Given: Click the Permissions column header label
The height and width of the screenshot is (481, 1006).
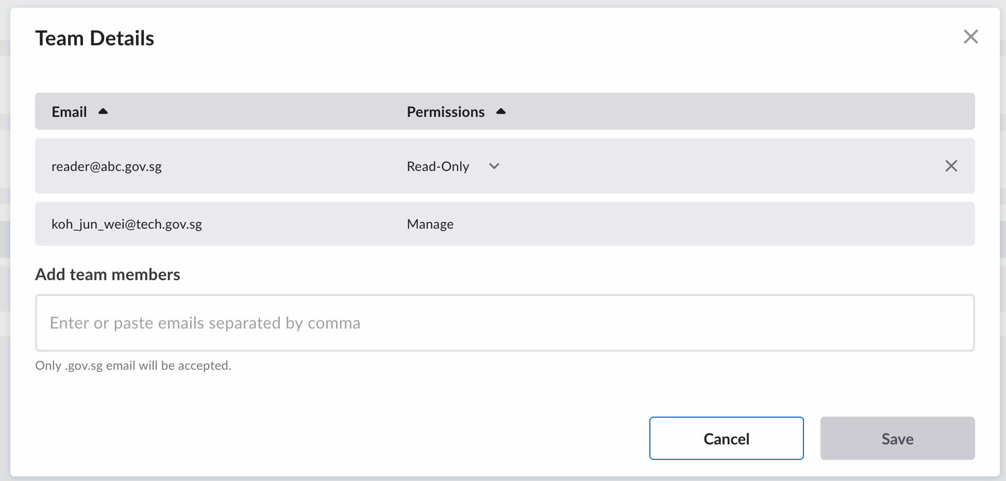Looking at the screenshot, I should tap(445, 112).
